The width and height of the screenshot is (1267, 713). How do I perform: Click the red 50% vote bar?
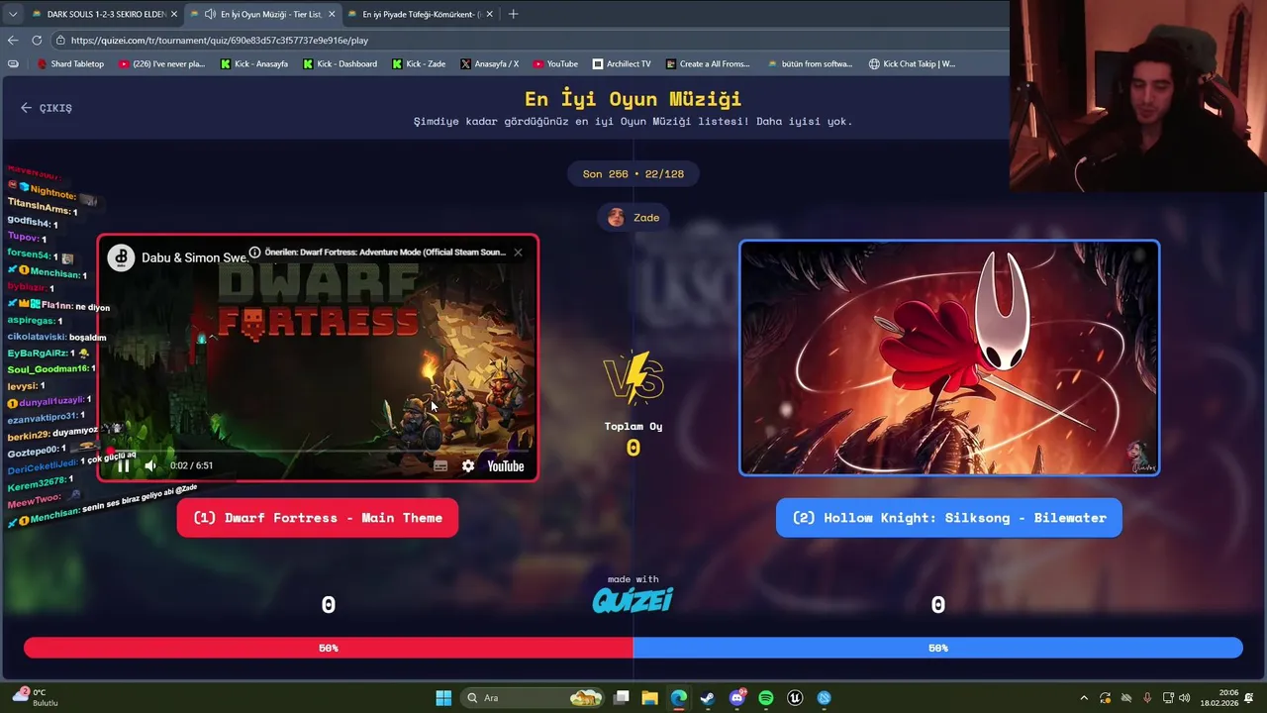click(x=329, y=648)
